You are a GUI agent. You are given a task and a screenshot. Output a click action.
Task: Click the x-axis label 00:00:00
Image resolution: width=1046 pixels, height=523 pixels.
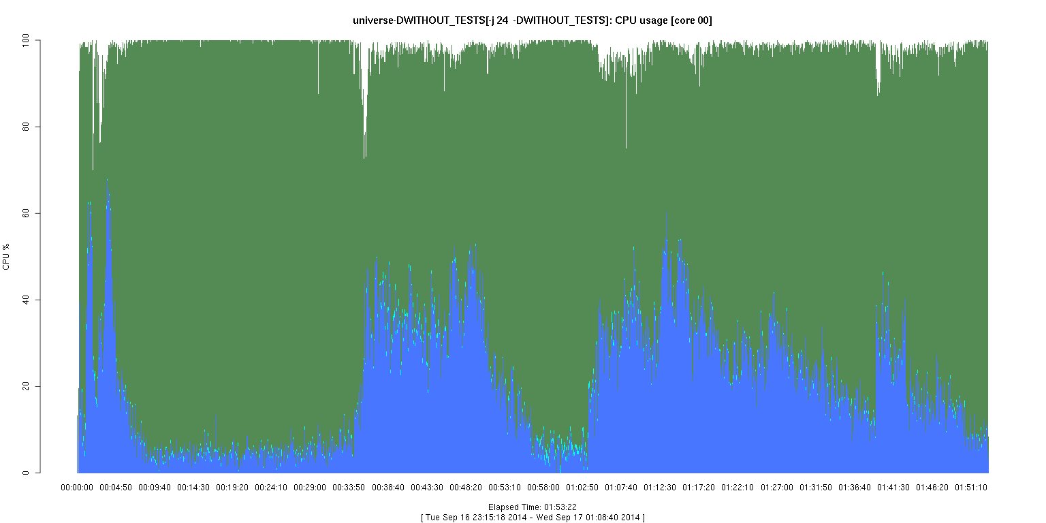77,488
